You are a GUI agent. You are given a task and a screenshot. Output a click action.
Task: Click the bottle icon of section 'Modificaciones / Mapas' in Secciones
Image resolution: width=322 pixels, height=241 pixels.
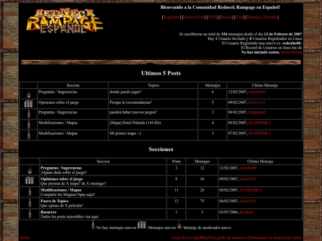pos(30,192)
